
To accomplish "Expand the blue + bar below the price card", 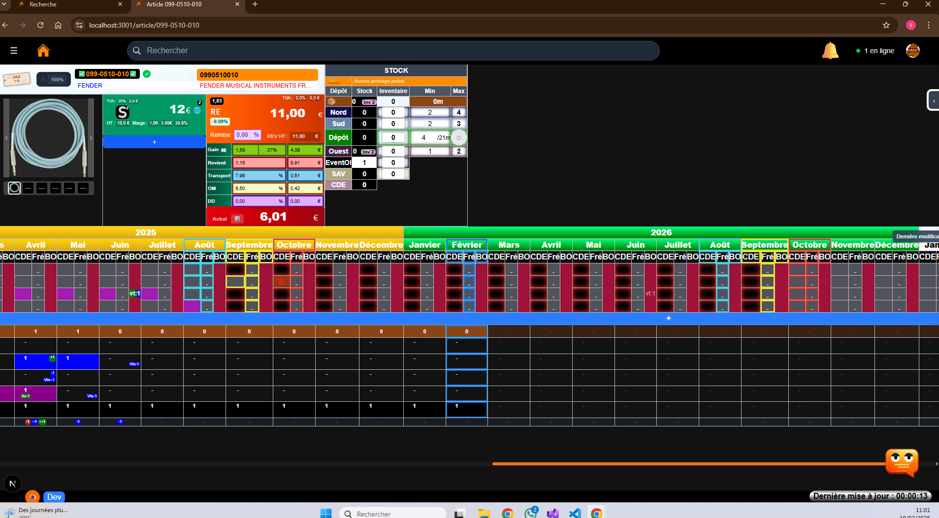I will pyautogui.click(x=155, y=142).
